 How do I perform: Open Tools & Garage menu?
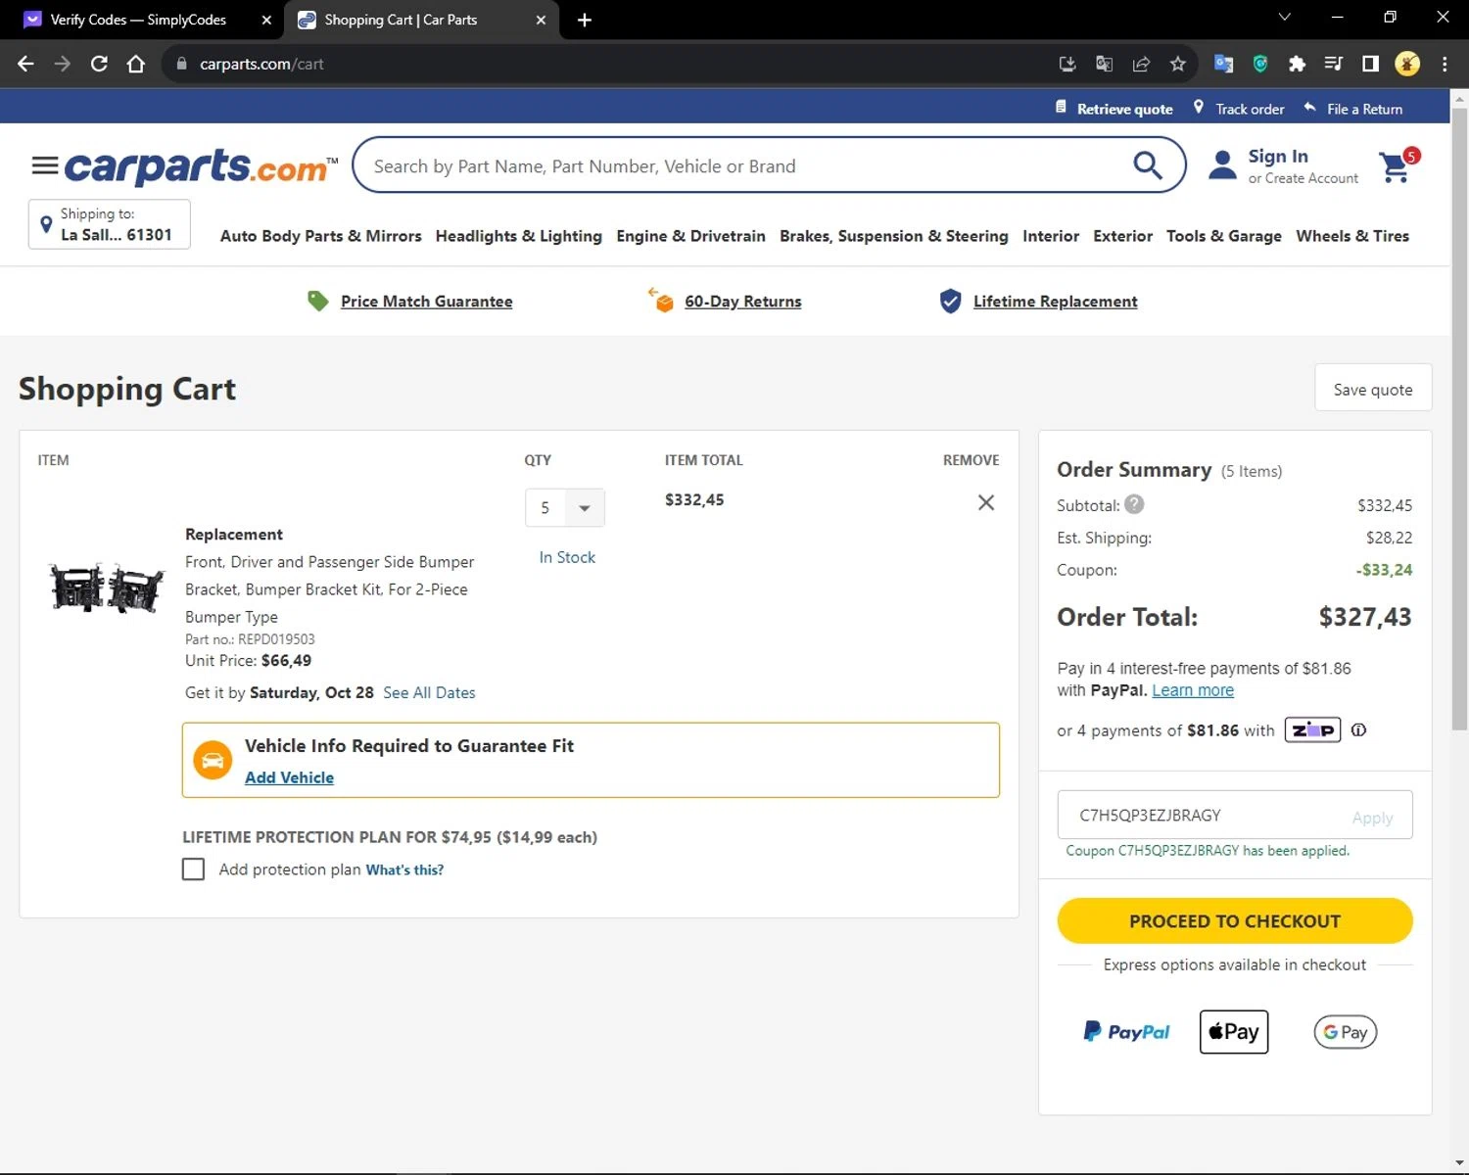pos(1224,236)
